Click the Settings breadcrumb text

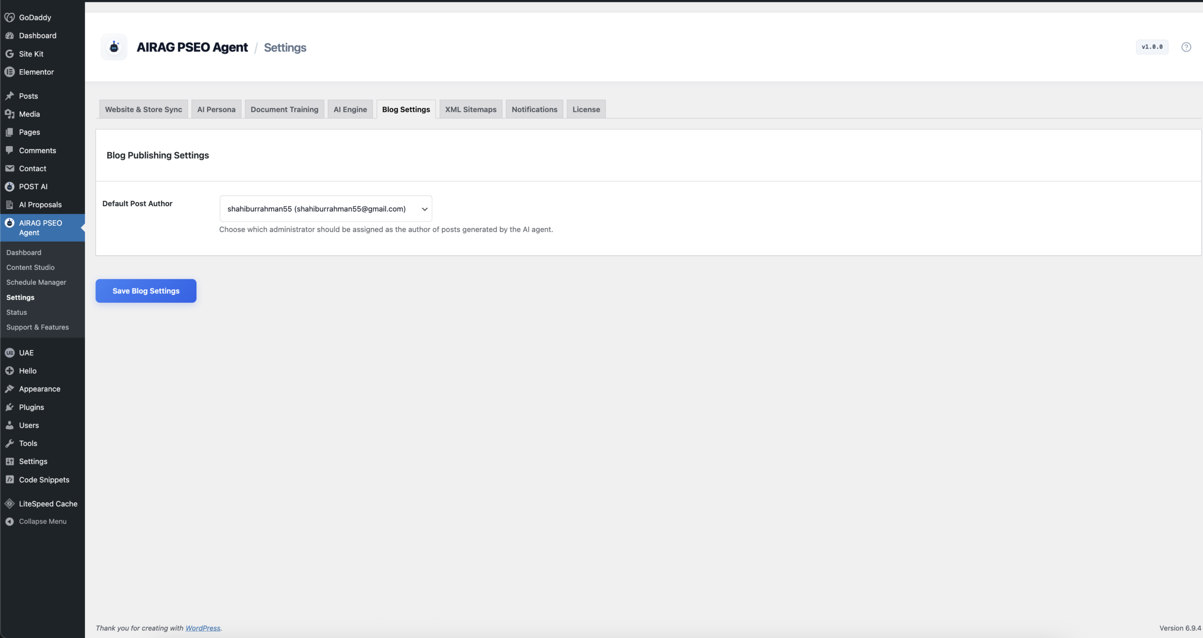tap(285, 47)
